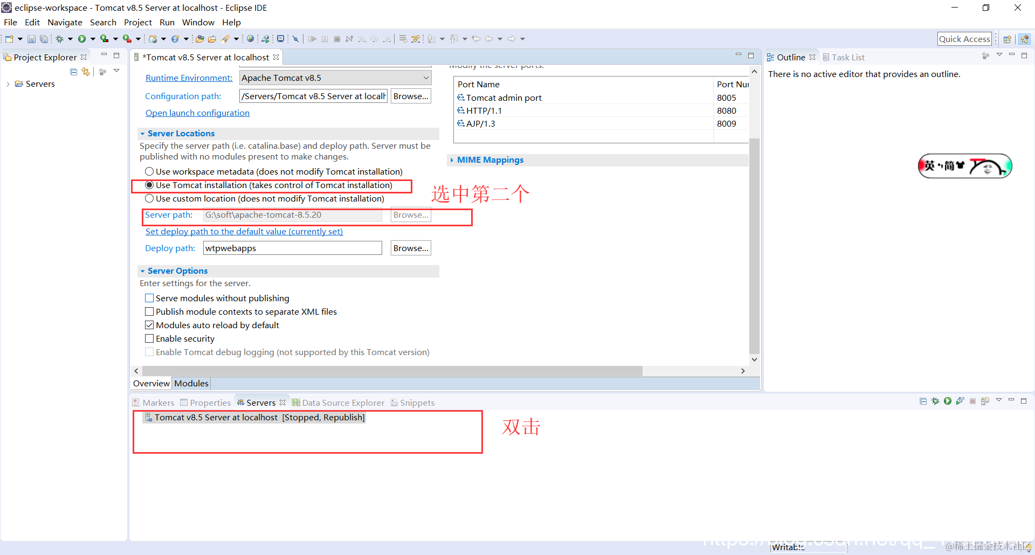1035x555 pixels.
Task: Collapse all in the Servers view toolbar
Action: coord(923,401)
